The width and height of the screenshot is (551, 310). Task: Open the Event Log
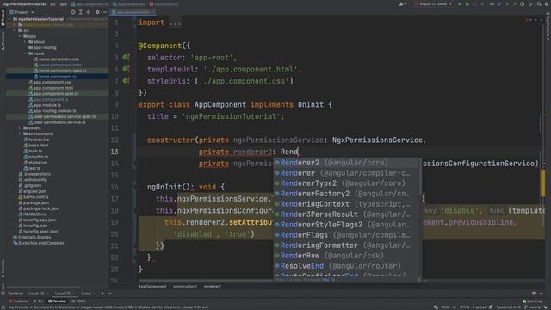pos(532,301)
